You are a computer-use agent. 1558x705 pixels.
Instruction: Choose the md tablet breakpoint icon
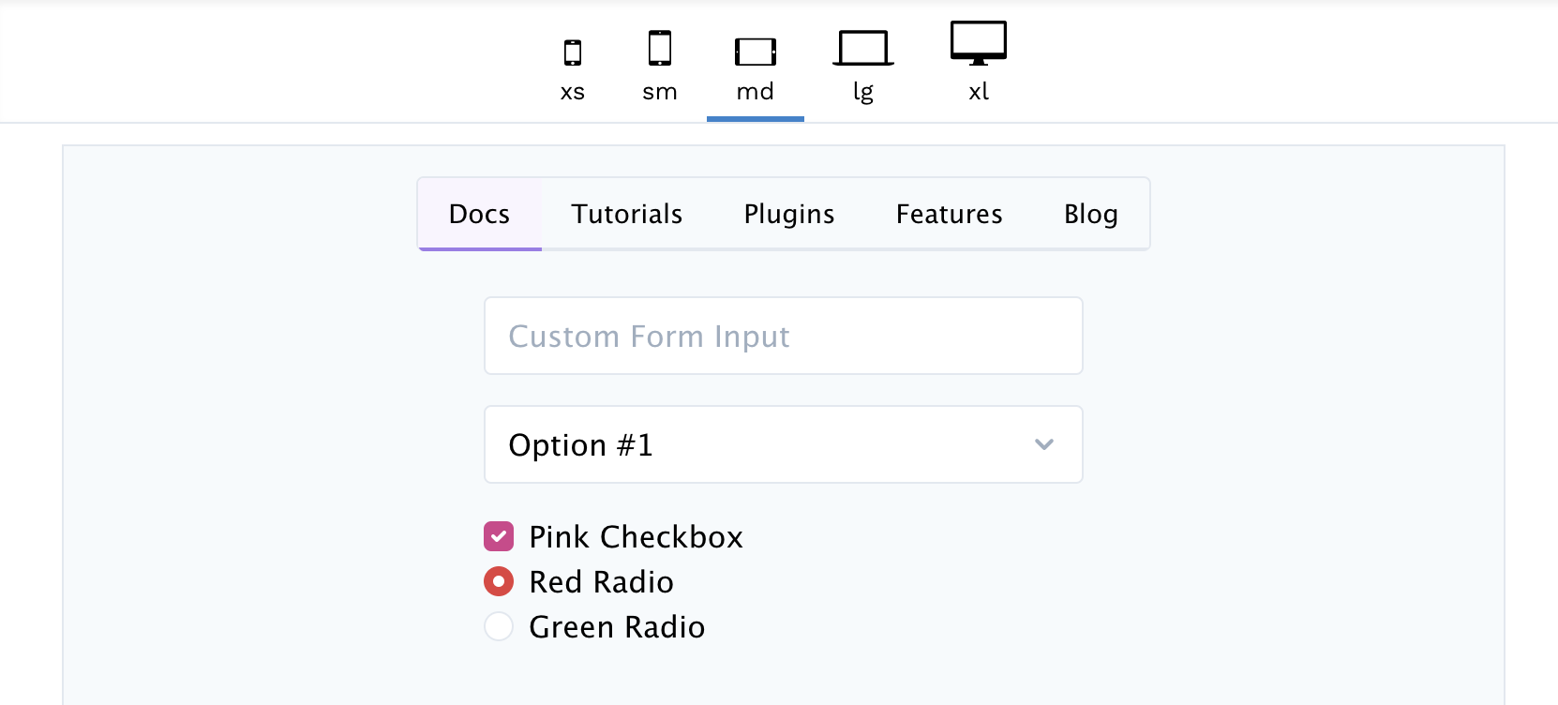756,52
